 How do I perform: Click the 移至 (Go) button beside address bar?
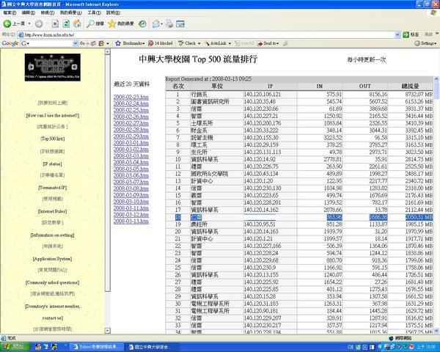(x=411, y=34)
